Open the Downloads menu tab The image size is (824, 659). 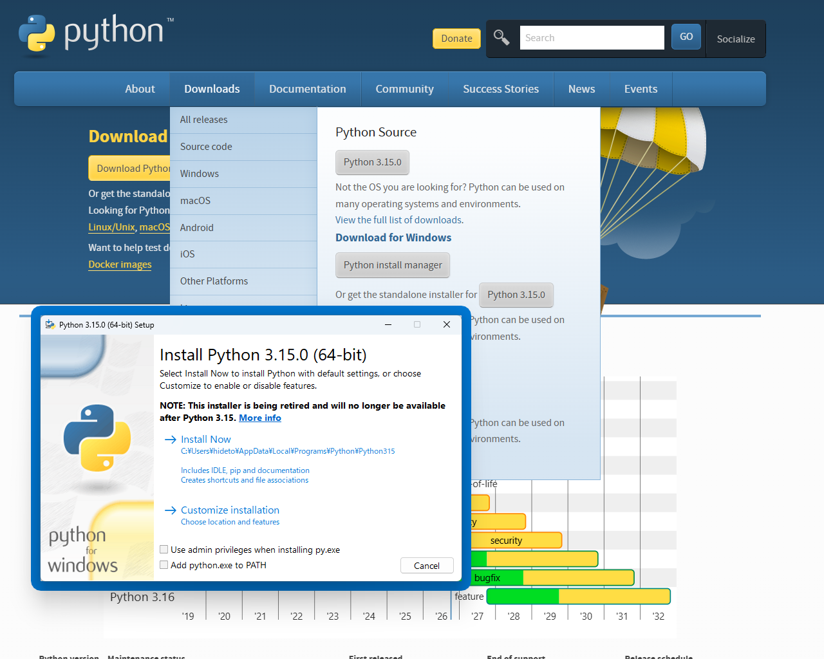(x=212, y=89)
